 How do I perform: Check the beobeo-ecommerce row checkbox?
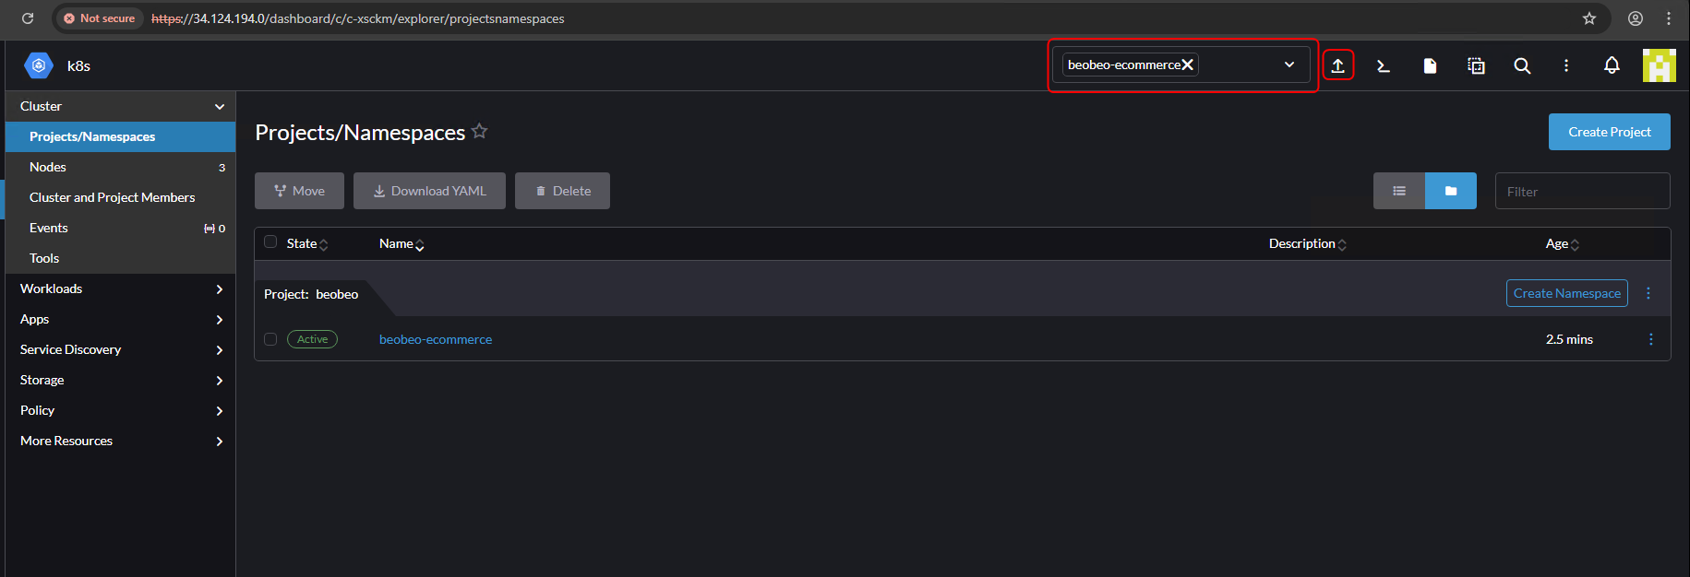click(x=270, y=339)
